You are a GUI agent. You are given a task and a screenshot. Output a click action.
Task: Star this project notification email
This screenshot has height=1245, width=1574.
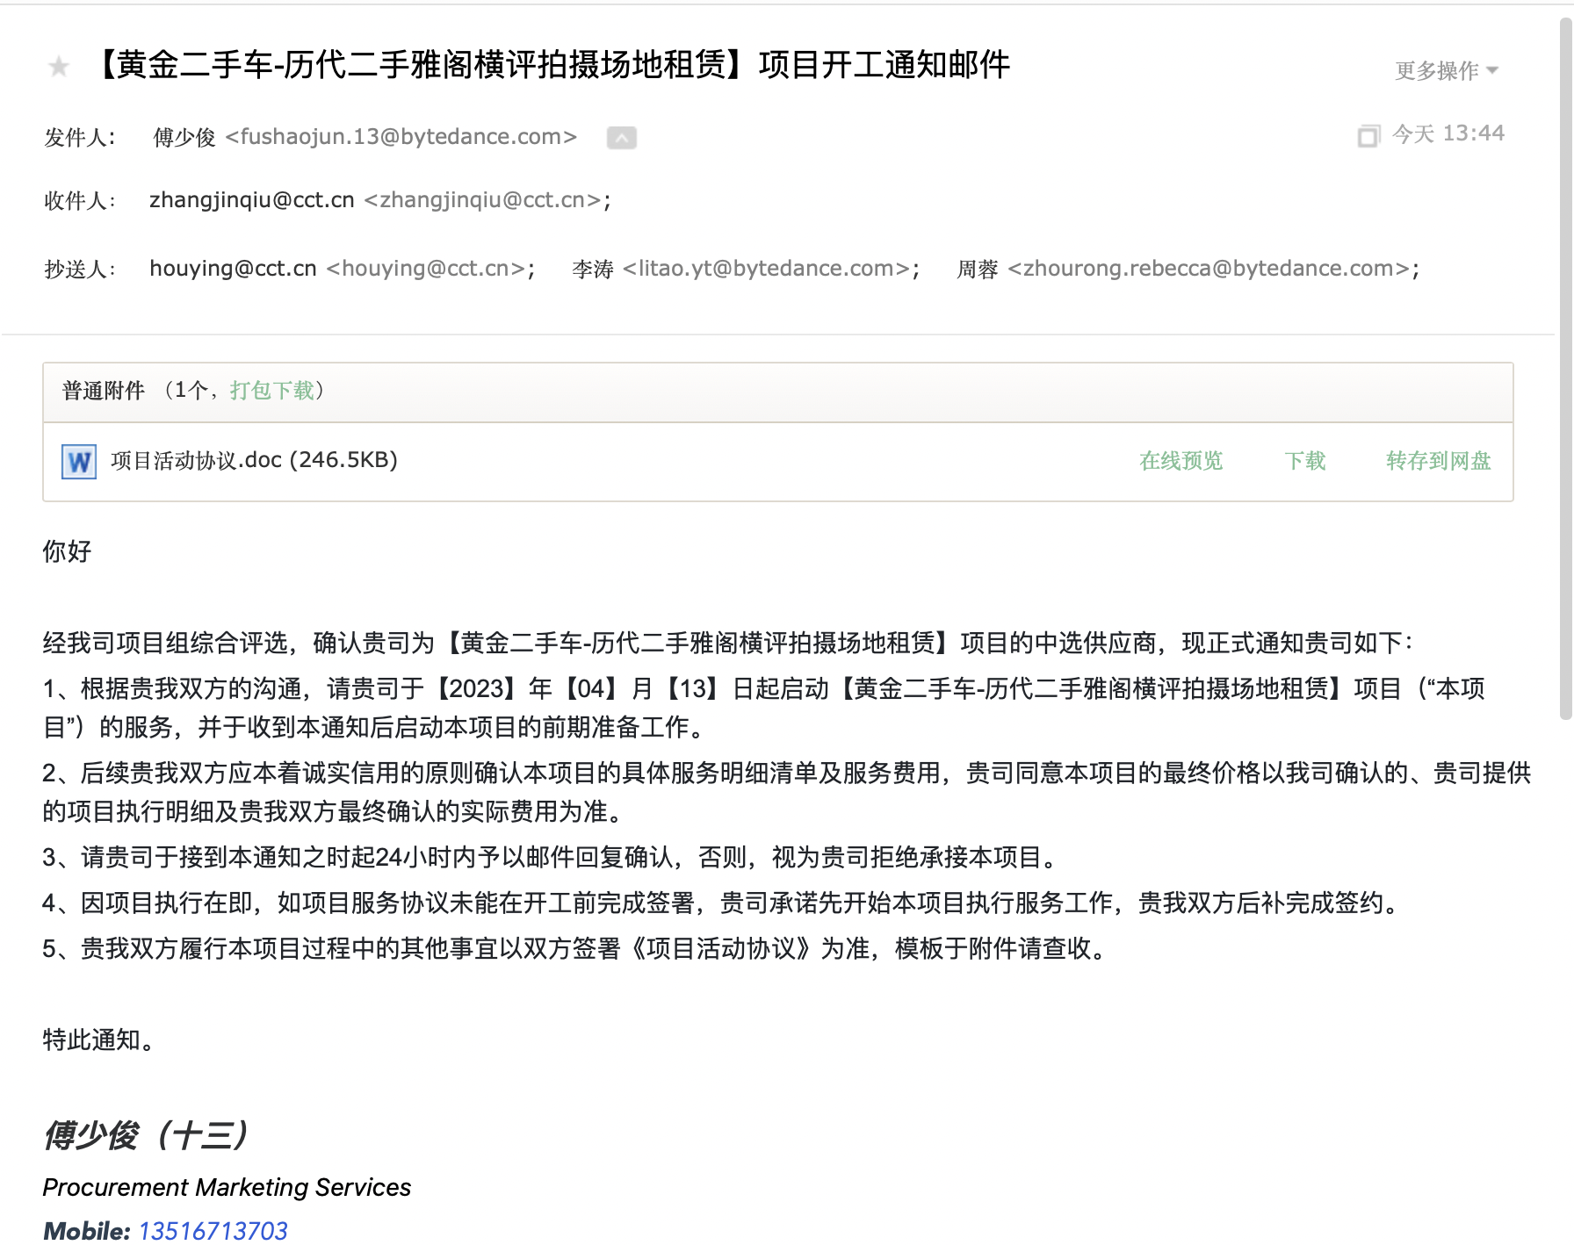(x=59, y=67)
